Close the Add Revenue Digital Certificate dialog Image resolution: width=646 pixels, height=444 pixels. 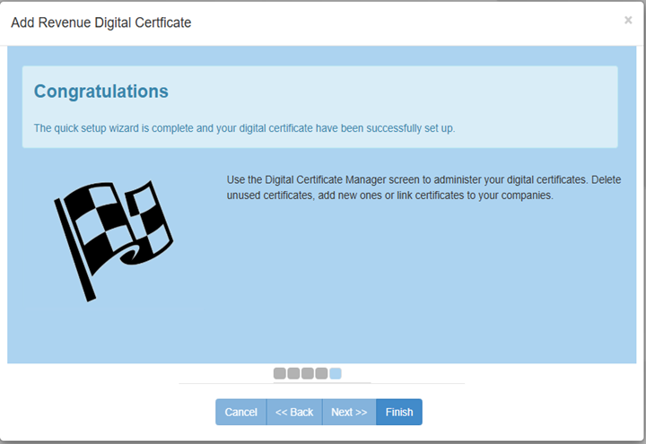point(628,21)
